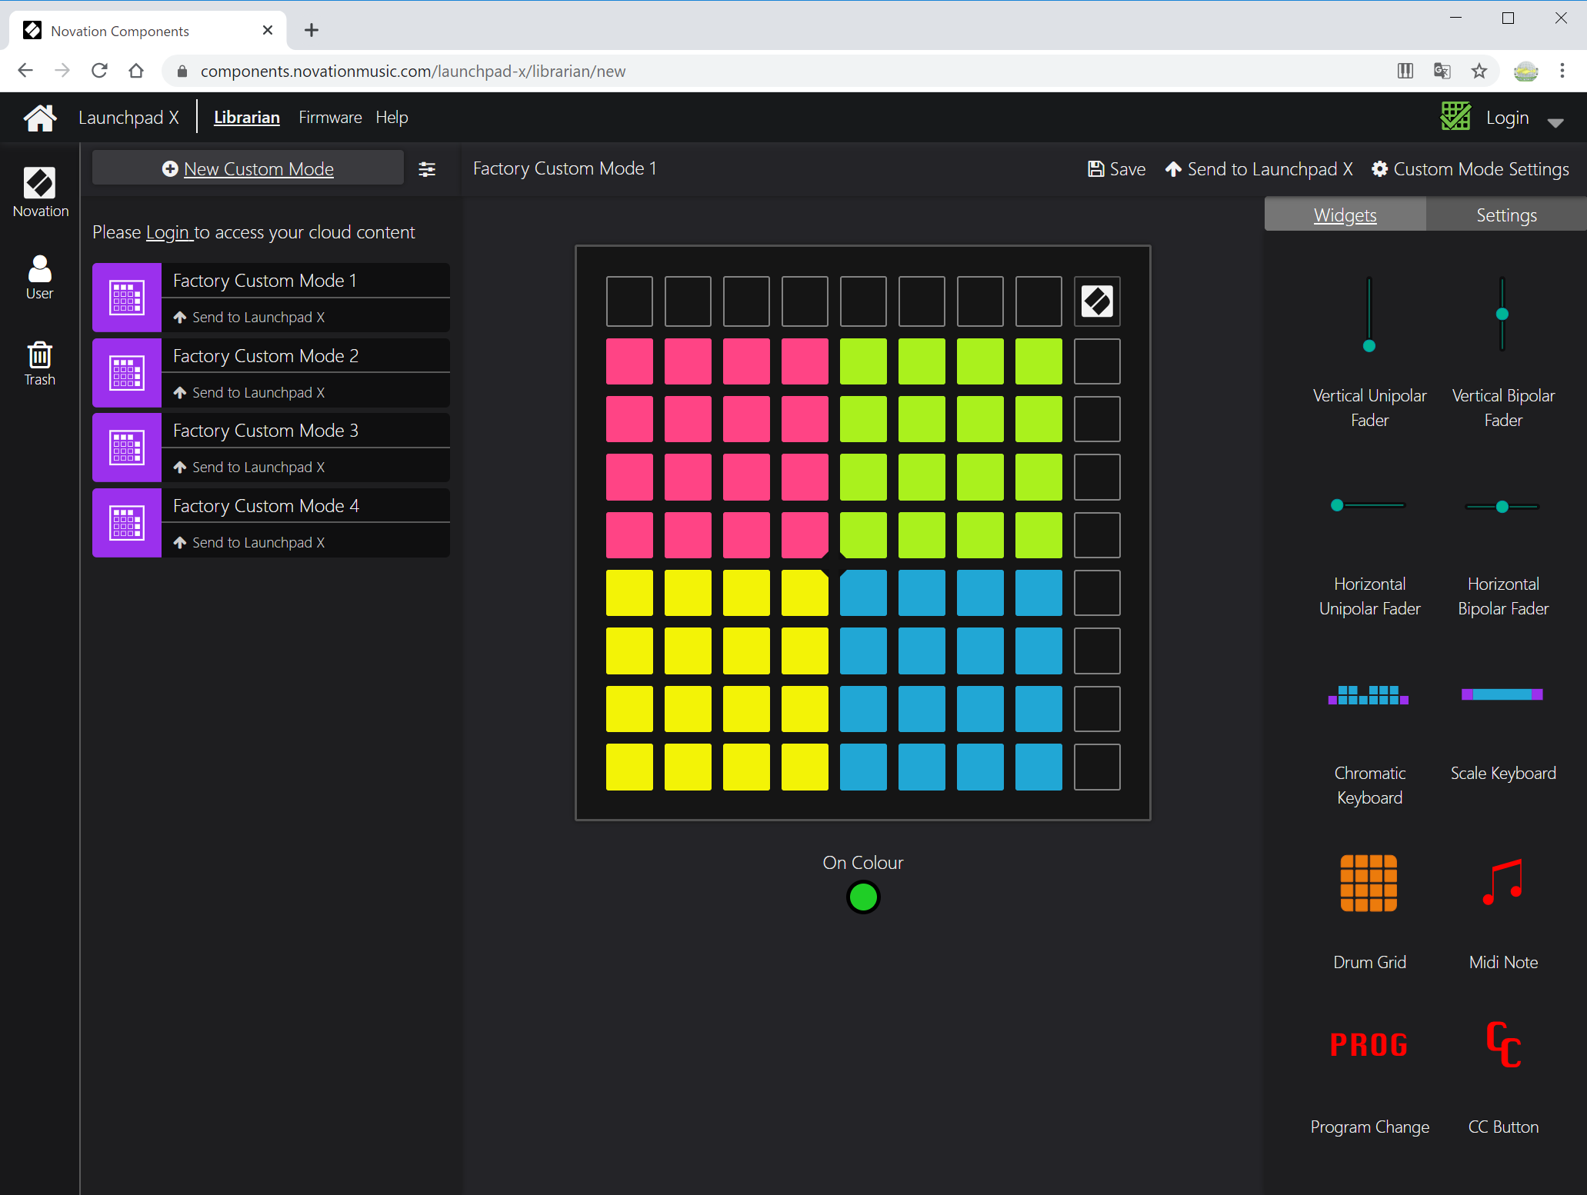Expand the Login dropdown arrow
The image size is (1587, 1195).
click(1555, 122)
